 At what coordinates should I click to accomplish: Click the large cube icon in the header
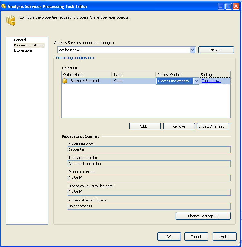click(11, 20)
